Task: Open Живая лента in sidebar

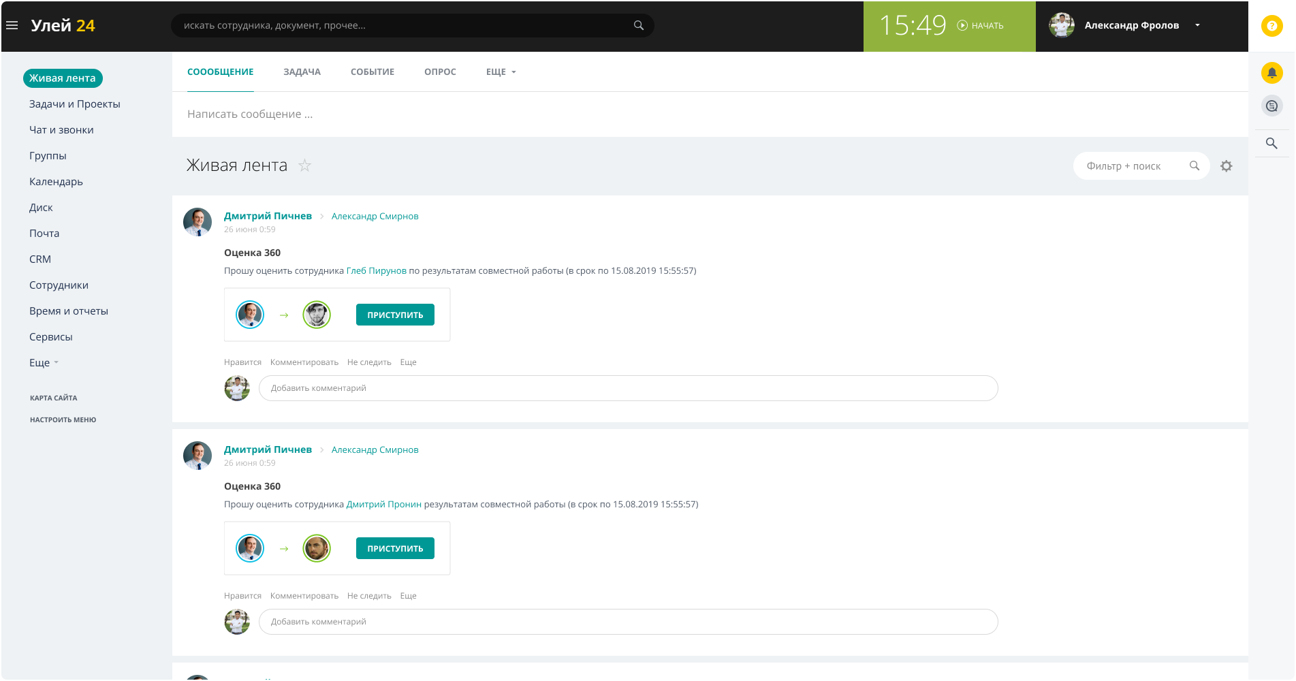Action: click(63, 78)
